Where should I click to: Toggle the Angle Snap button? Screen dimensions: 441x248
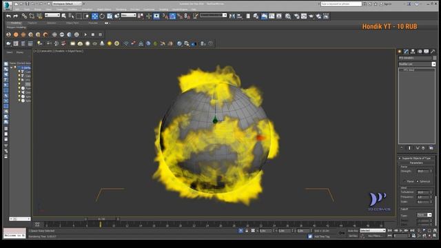click(172, 16)
